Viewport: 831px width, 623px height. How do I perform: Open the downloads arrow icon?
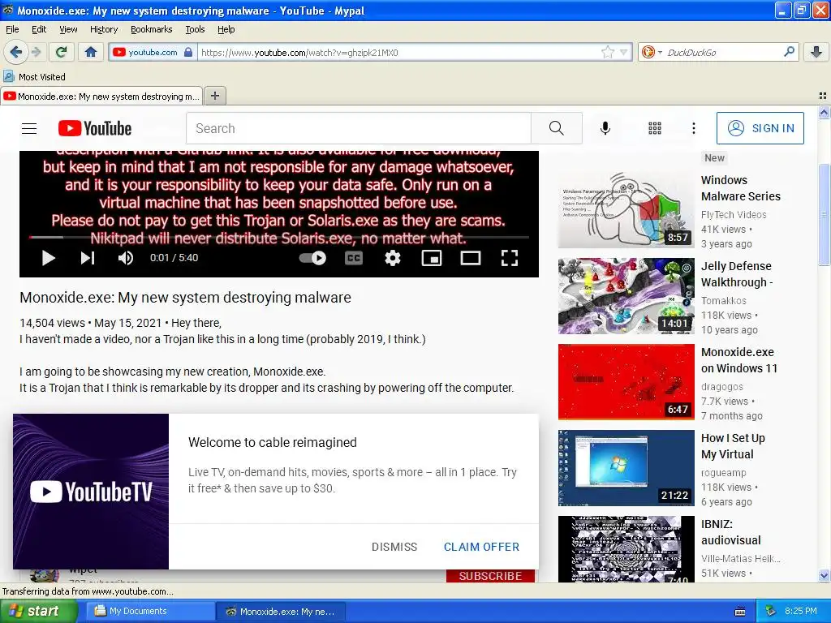[816, 52]
